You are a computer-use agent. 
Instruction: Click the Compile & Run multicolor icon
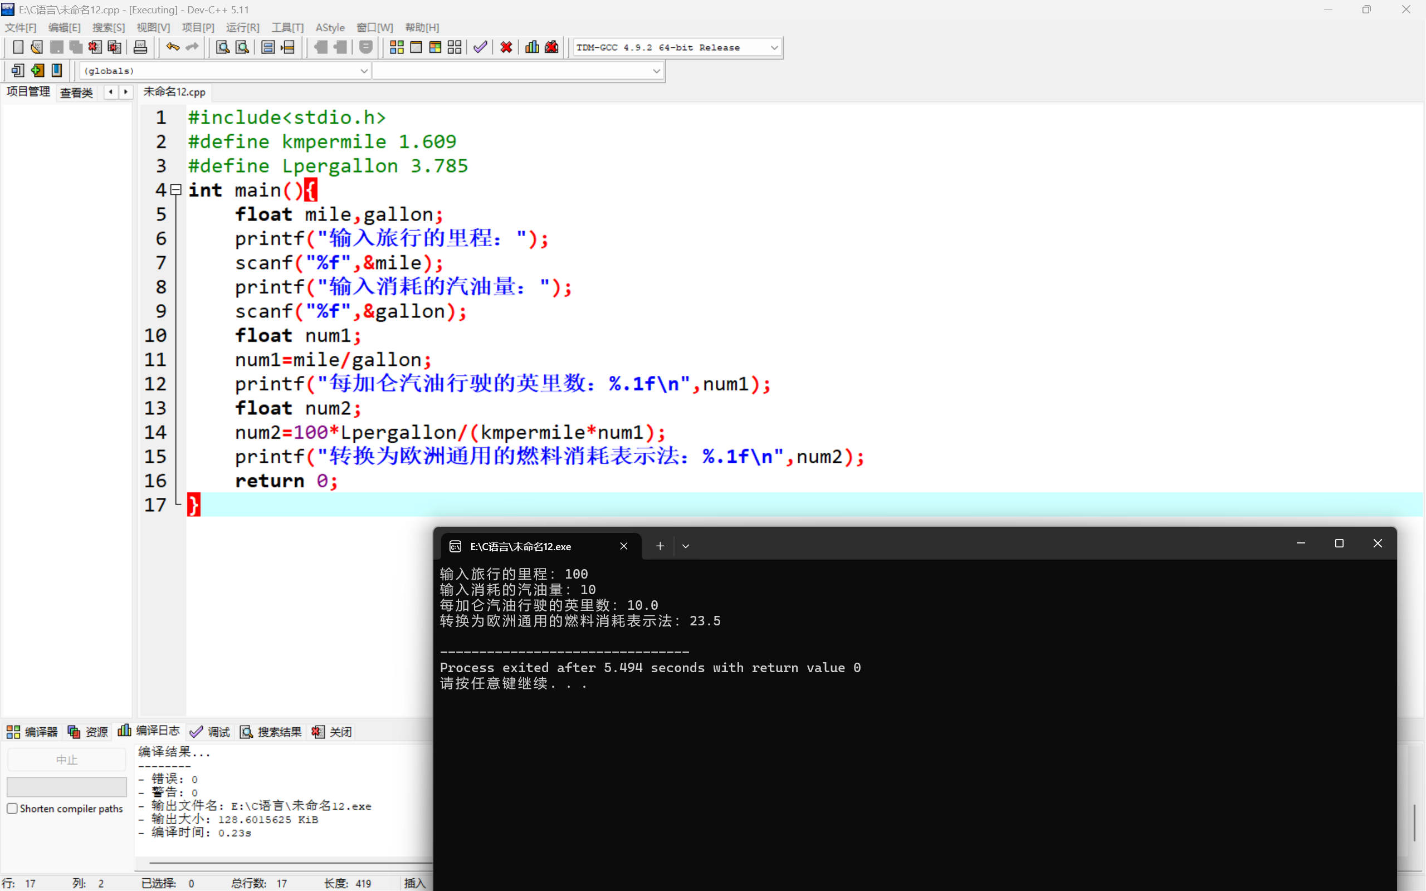pos(436,47)
